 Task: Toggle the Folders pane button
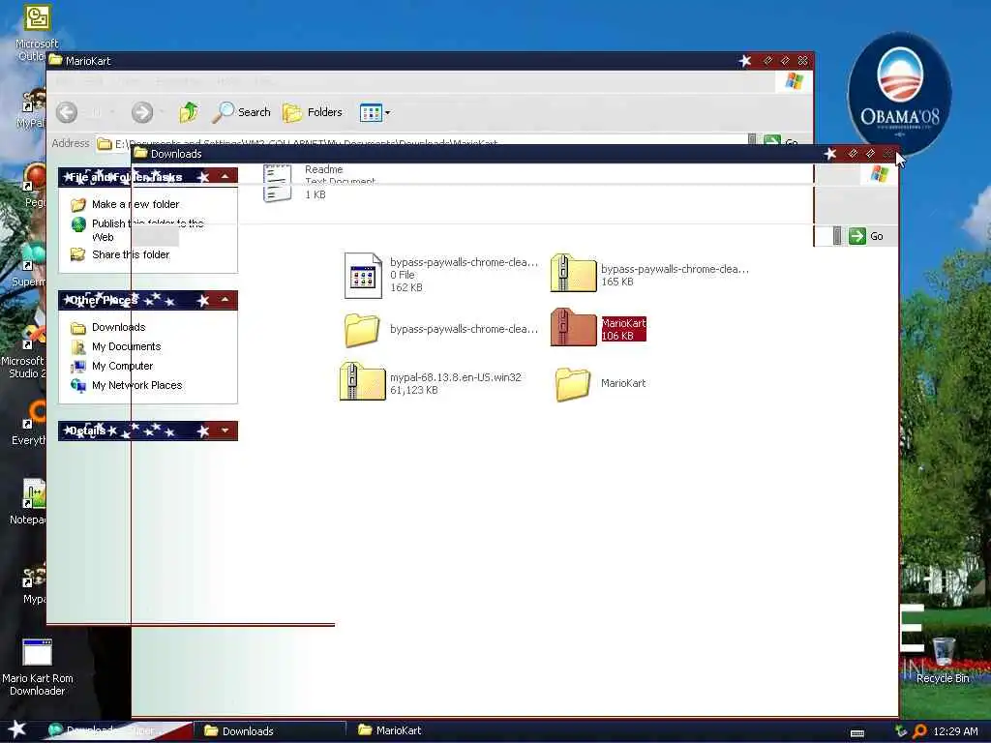(313, 112)
